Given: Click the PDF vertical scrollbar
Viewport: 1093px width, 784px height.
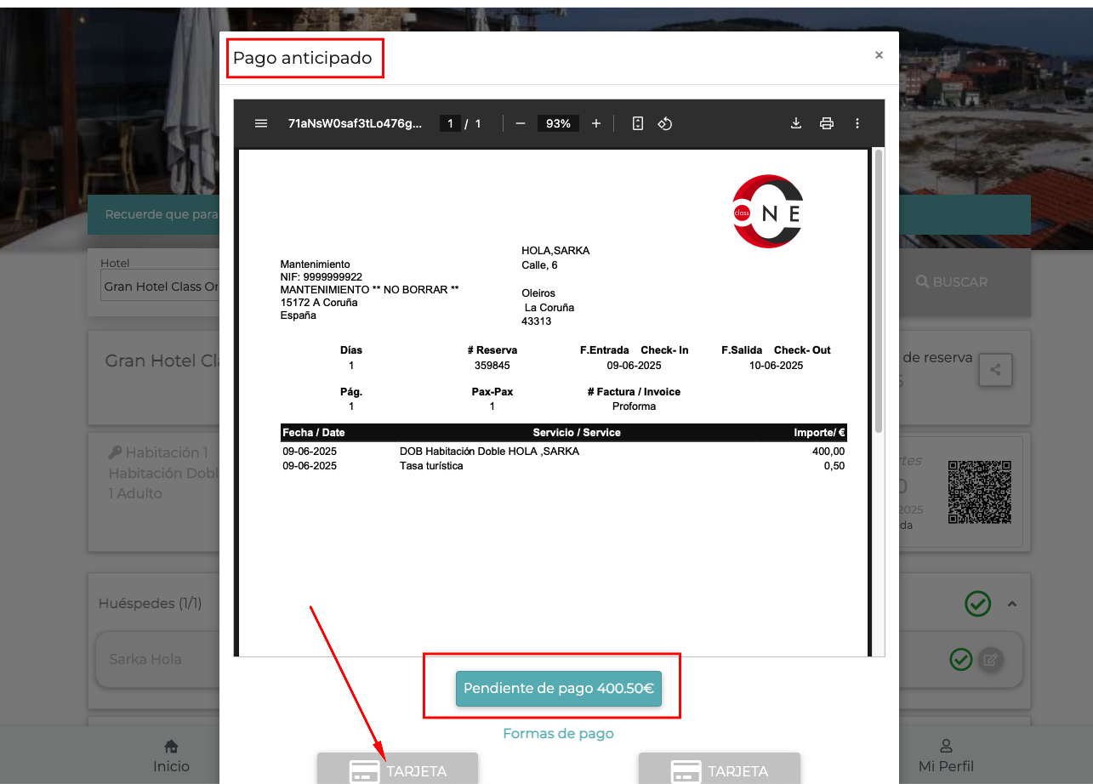Looking at the screenshot, I should click(x=878, y=289).
